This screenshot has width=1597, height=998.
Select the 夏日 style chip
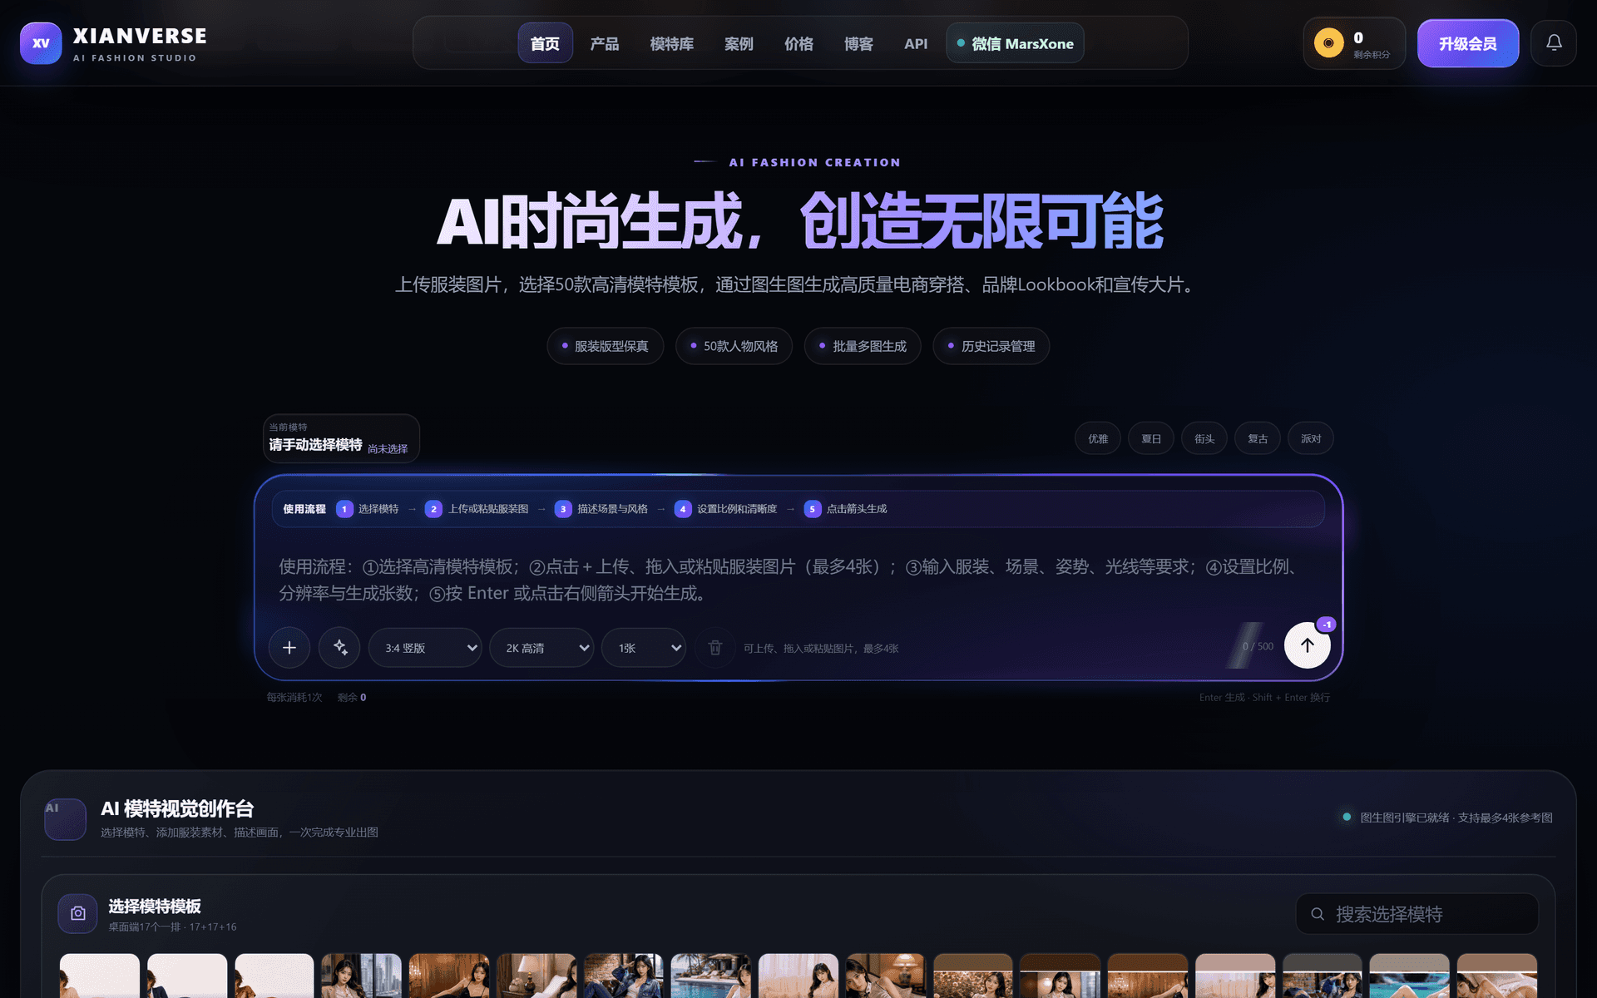click(1151, 438)
